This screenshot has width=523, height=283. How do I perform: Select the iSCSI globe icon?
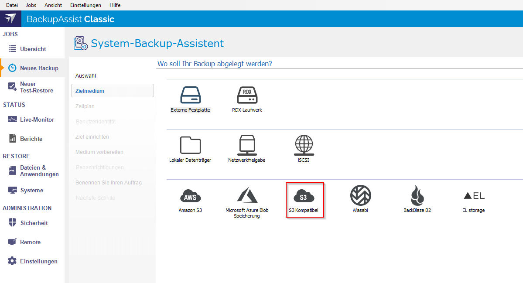[x=304, y=145]
